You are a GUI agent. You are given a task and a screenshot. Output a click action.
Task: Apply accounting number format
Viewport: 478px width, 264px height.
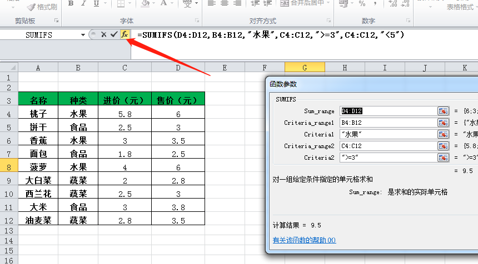point(343,4)
